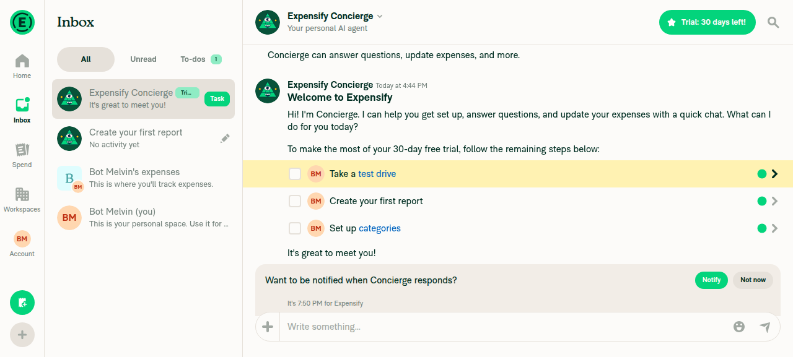This screenshot has height=357, width=793.
Task: Go to Home in the sidebar
Action: (22, 66)
